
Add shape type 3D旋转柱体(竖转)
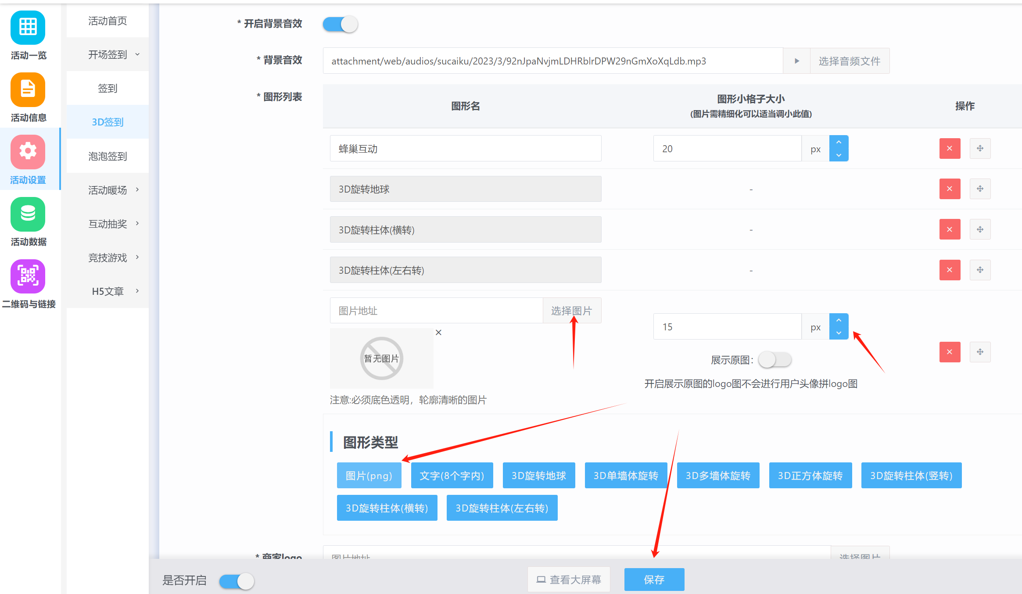click(911, 476)
